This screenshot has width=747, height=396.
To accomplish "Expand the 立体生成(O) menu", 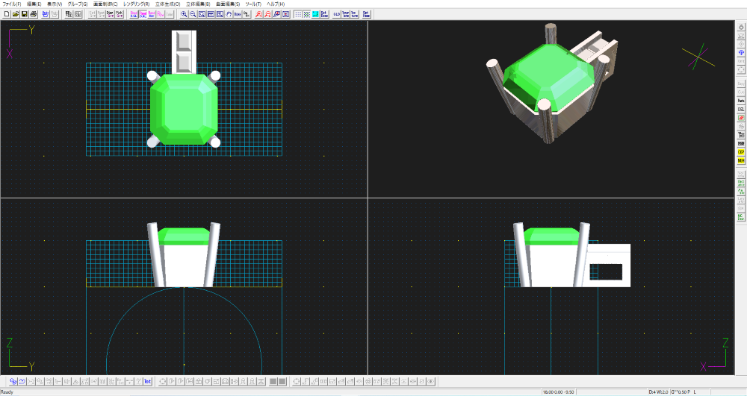I will [167, 4].
